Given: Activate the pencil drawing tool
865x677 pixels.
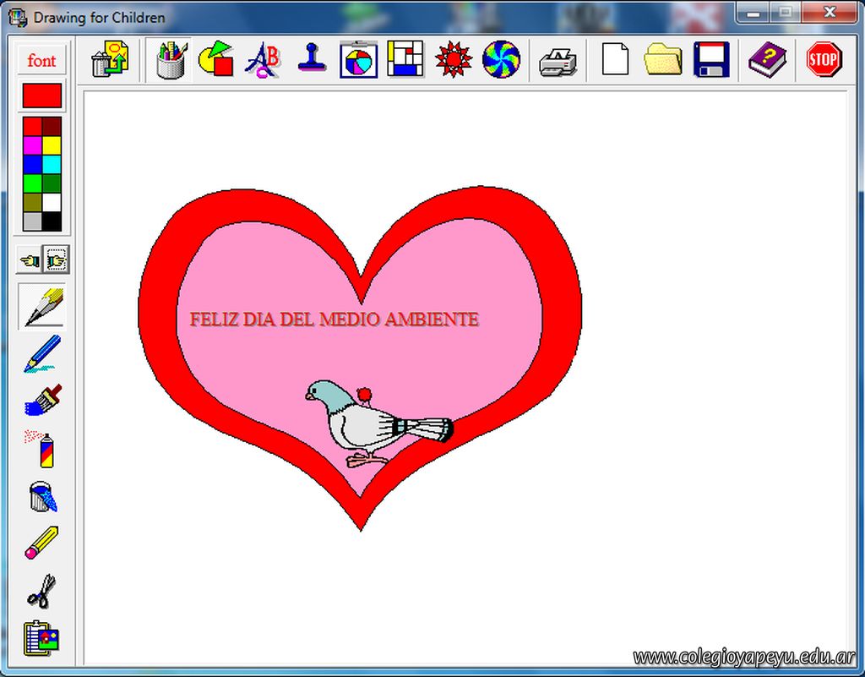Looking at the screenshot, I should [41, 307].
